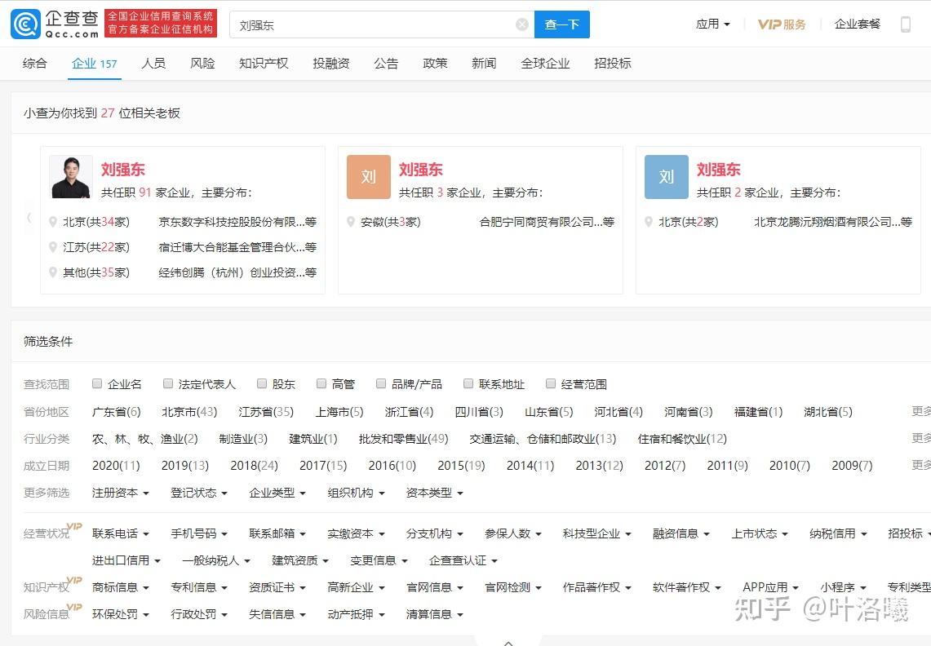The image size is (931, 646).
Task: Filter by 批发和零售业(49) industry
Action: [x=403, y=439]
